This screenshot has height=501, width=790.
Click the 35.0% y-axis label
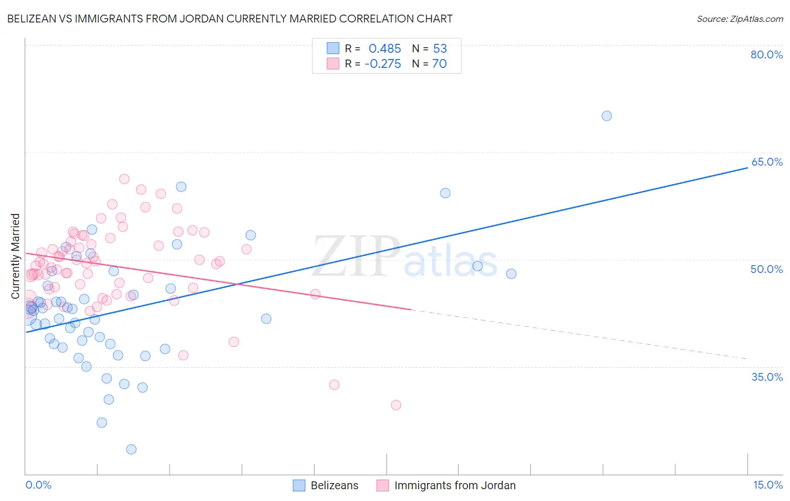(x=767, y=377)
